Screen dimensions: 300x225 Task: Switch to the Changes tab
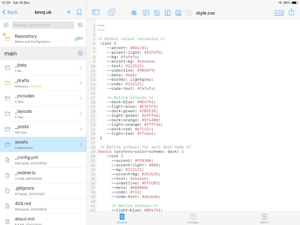[193, 218]
